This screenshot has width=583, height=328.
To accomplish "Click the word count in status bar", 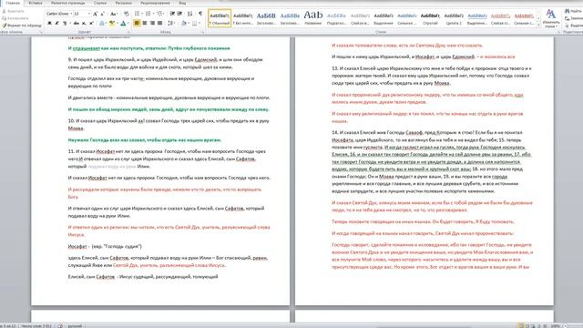I will pyautogui.click(x=36, y=326).
